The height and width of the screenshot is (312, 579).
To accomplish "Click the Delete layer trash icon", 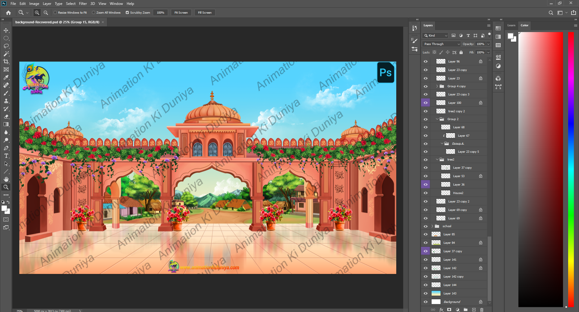I will pyautogui.click(x=482, y=310).
